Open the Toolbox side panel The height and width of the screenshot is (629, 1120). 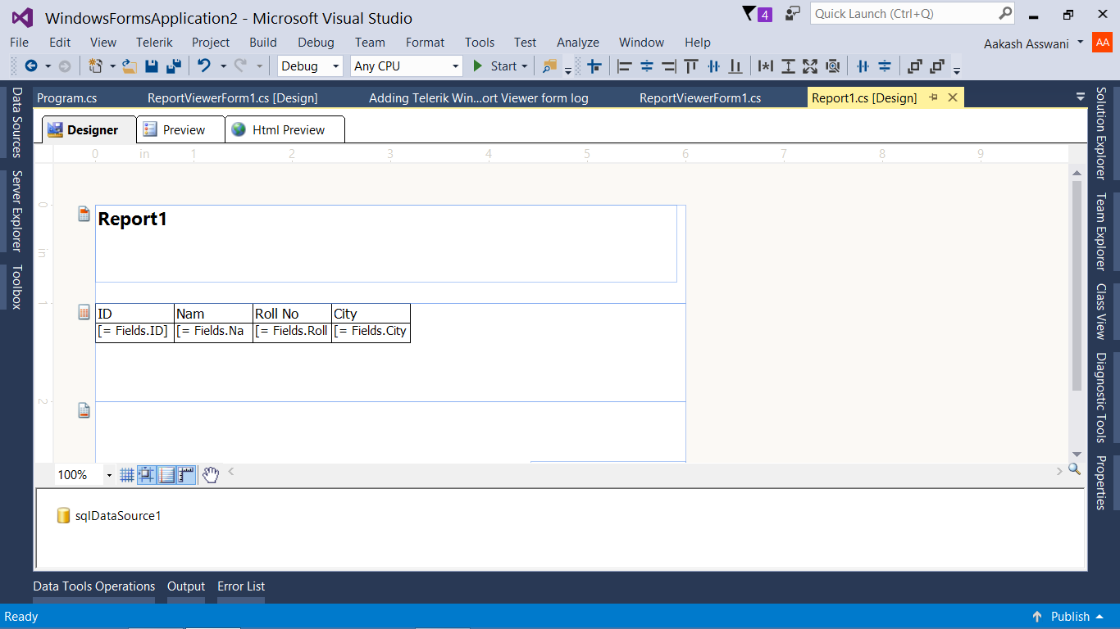(x=16, y=287)
